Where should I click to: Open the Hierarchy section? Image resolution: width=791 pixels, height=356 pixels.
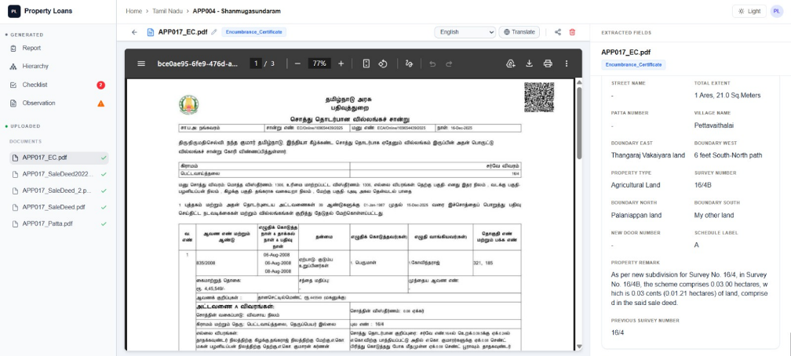35,66
